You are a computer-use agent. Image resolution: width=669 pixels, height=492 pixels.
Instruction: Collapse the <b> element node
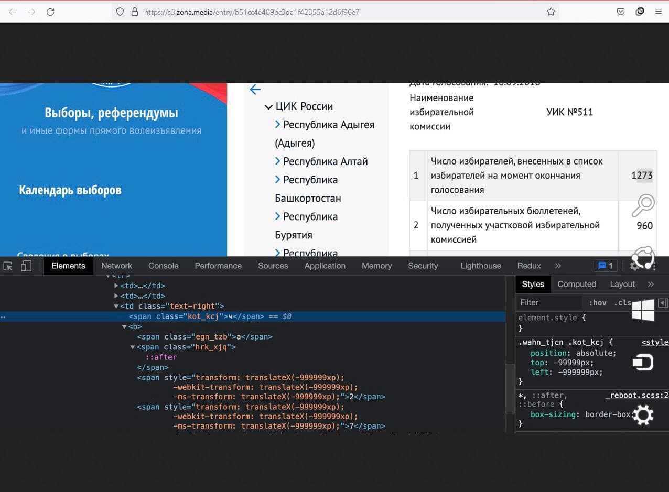pos(125,327)
